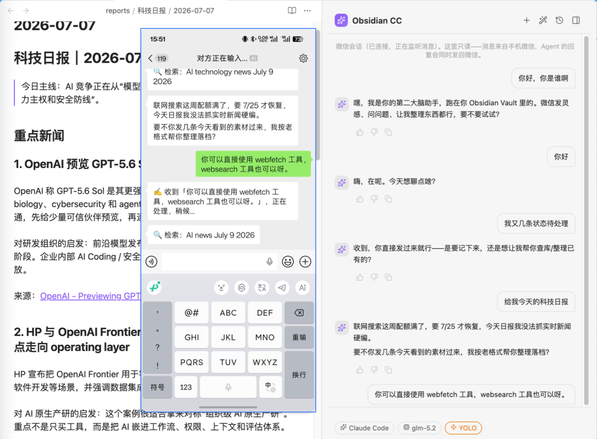Thumbs down the '第二大脑助手' reply
This screenshot has width=597, height=439.
[374, 133]
